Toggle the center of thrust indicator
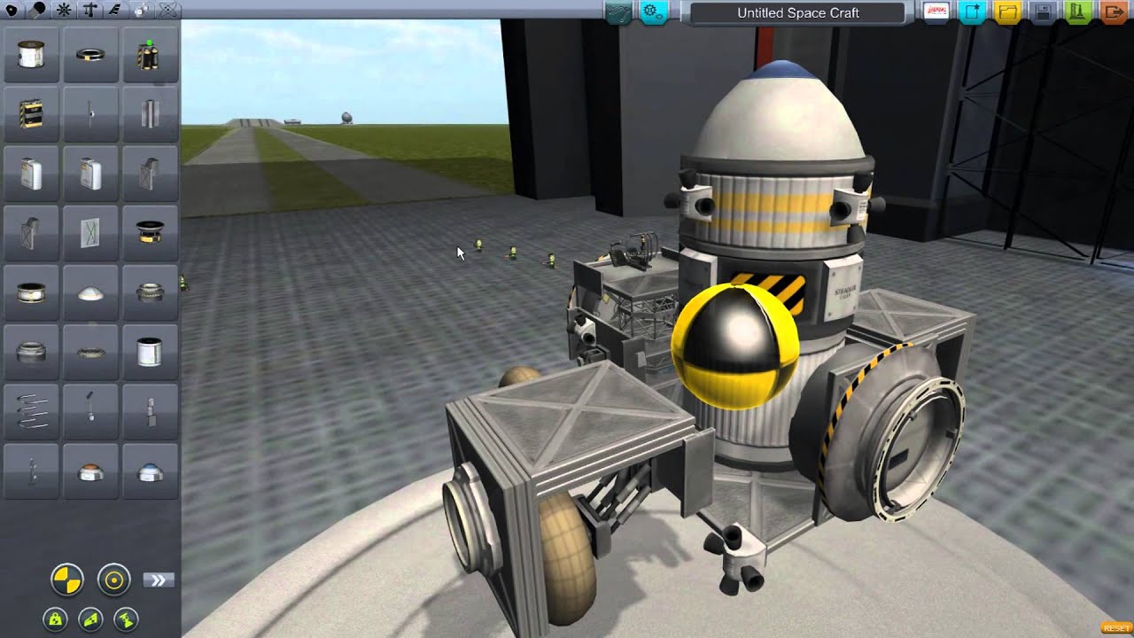1134x638 pixels. (126, 618)
